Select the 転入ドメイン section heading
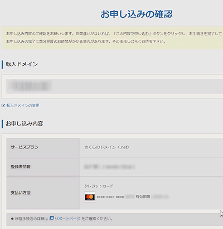The width and height of the screenshot is (223, 229). click(22, 64)
